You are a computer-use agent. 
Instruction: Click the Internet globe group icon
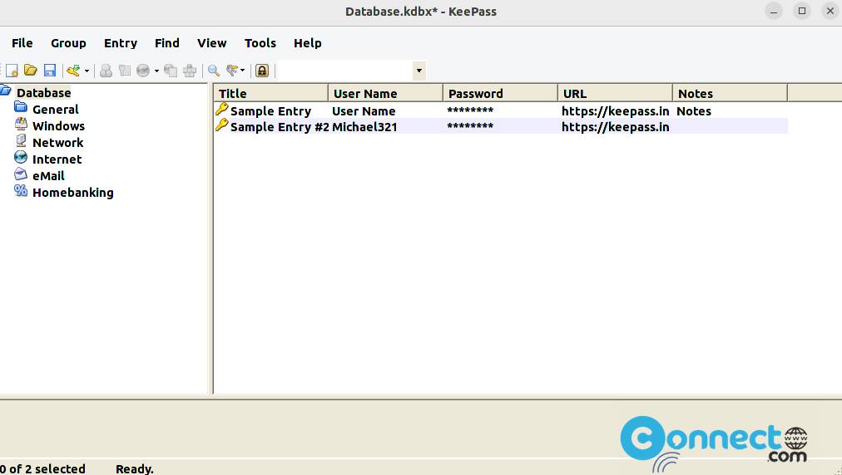tap(21, 157)
